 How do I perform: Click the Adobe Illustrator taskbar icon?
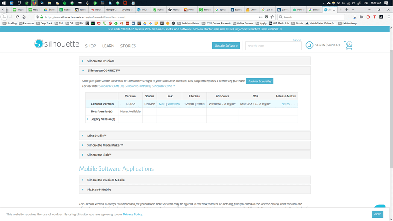tap(125, 3)
